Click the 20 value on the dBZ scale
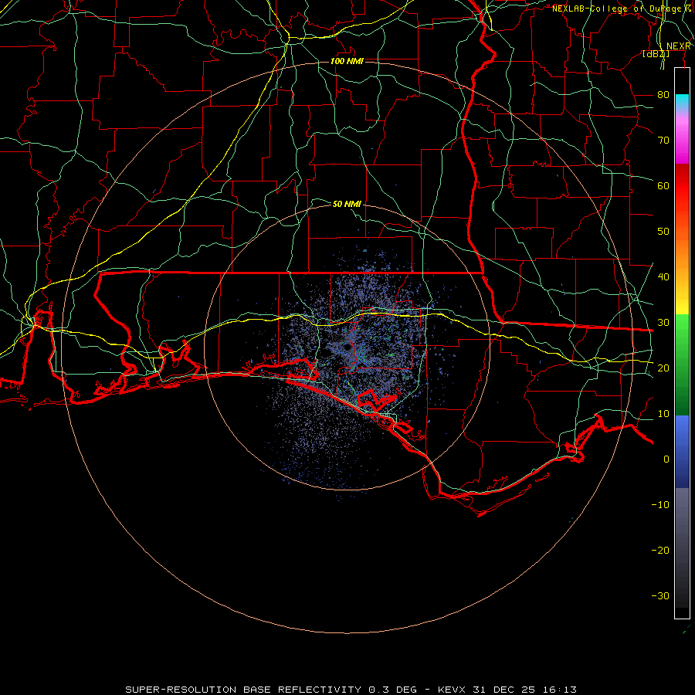695x695 pixels. tap(663, 368)
